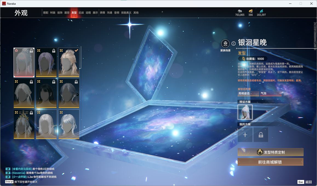
Task: Click the 外观 page title
Action: pos(21,13)
